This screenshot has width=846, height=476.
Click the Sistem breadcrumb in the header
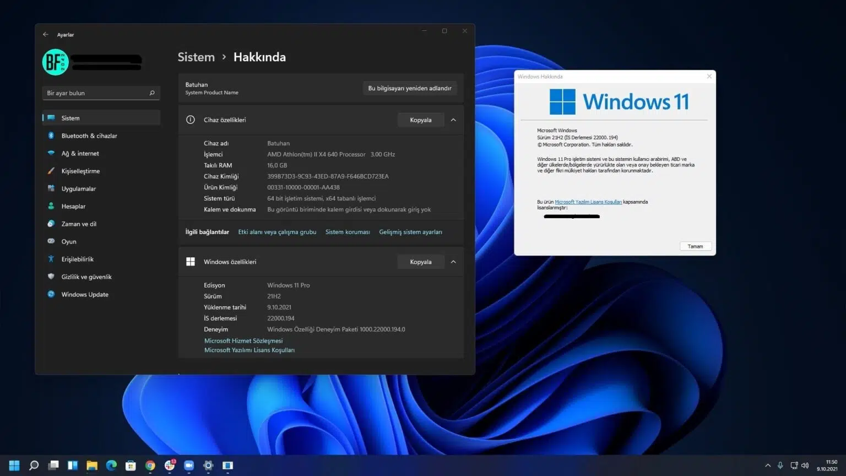pos(196,57)
